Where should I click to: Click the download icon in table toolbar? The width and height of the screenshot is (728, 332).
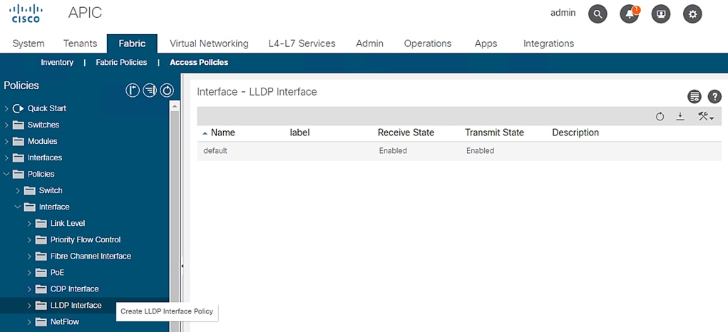(x=680, y=116)
